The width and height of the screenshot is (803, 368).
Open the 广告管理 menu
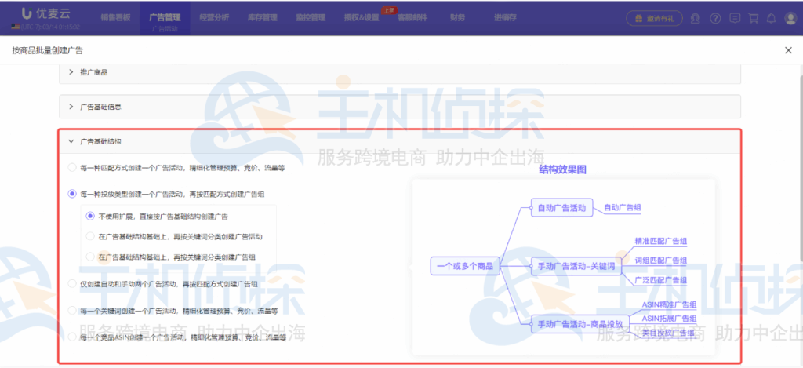pyautogui.click(x=165, y=17)
